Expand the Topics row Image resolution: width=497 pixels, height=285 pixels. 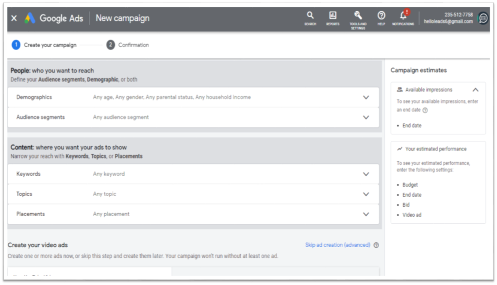(x=366, y=194)
